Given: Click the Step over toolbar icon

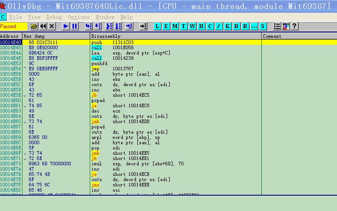Looking at the screenshot, I should tap(98, 26).
